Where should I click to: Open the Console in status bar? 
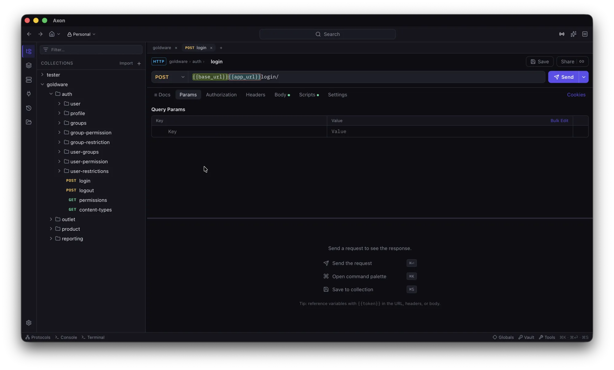66,337
